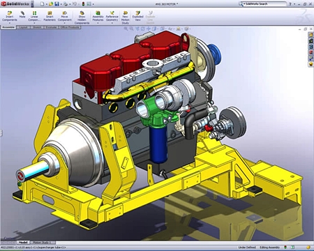The width and height of the screenshot is (314, 251).
Task: Click the Under Defined status text
Action: (247, 248)
